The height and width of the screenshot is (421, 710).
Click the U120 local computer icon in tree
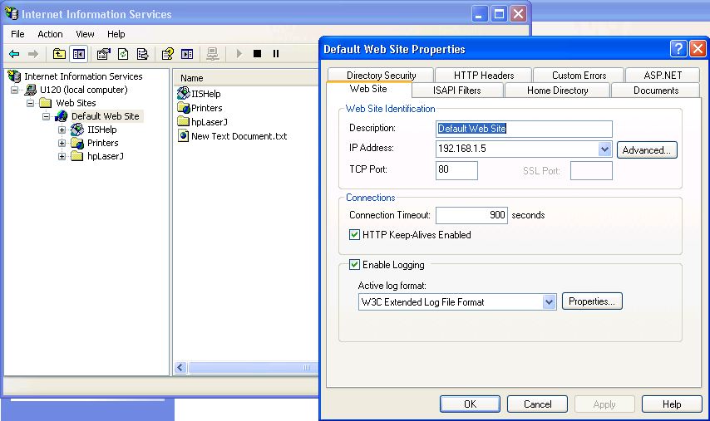pyautogui.click(x=31, y=90)
